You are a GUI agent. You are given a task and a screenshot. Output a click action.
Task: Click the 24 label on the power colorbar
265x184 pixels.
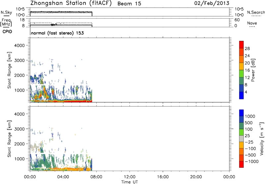click(x=247, y=56)
